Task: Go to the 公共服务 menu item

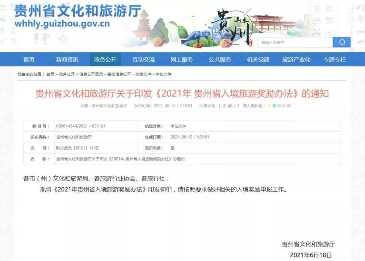Action: click(x=220, y=59)
